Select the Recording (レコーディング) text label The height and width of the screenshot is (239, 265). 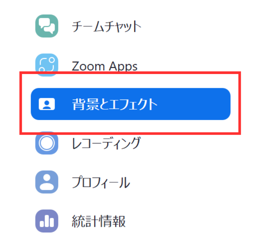(x=106, y=143)
